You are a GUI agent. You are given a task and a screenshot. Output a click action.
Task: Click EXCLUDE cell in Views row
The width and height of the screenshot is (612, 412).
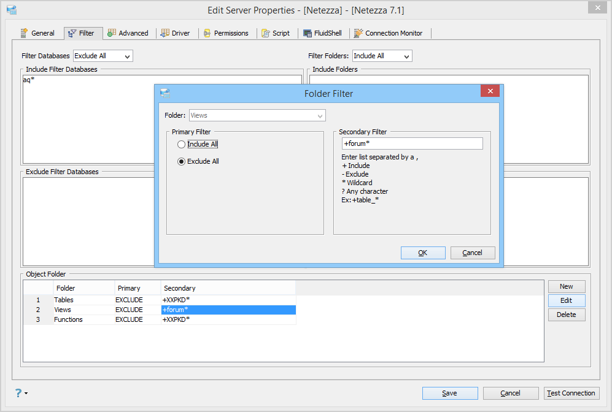(x=138, y=310)
